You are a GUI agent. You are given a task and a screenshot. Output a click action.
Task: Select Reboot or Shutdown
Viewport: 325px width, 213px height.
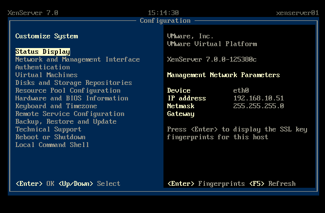coord(51,137)
